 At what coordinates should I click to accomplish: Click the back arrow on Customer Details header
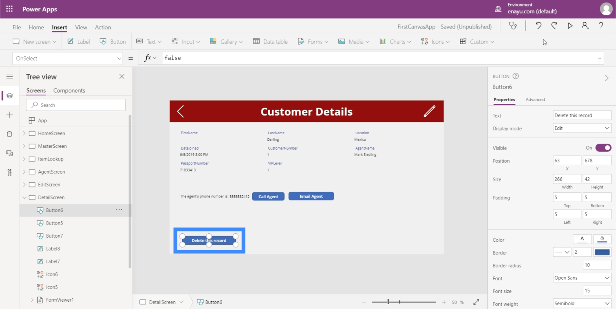pos(180,111)
